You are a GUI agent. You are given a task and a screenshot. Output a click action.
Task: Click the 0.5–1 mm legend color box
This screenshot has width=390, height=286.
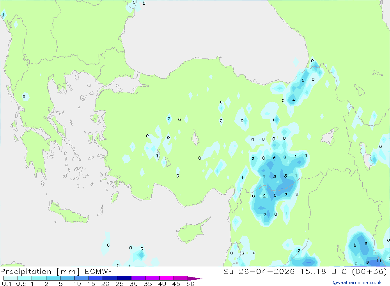pyautogui.click(x=25, y=278)
